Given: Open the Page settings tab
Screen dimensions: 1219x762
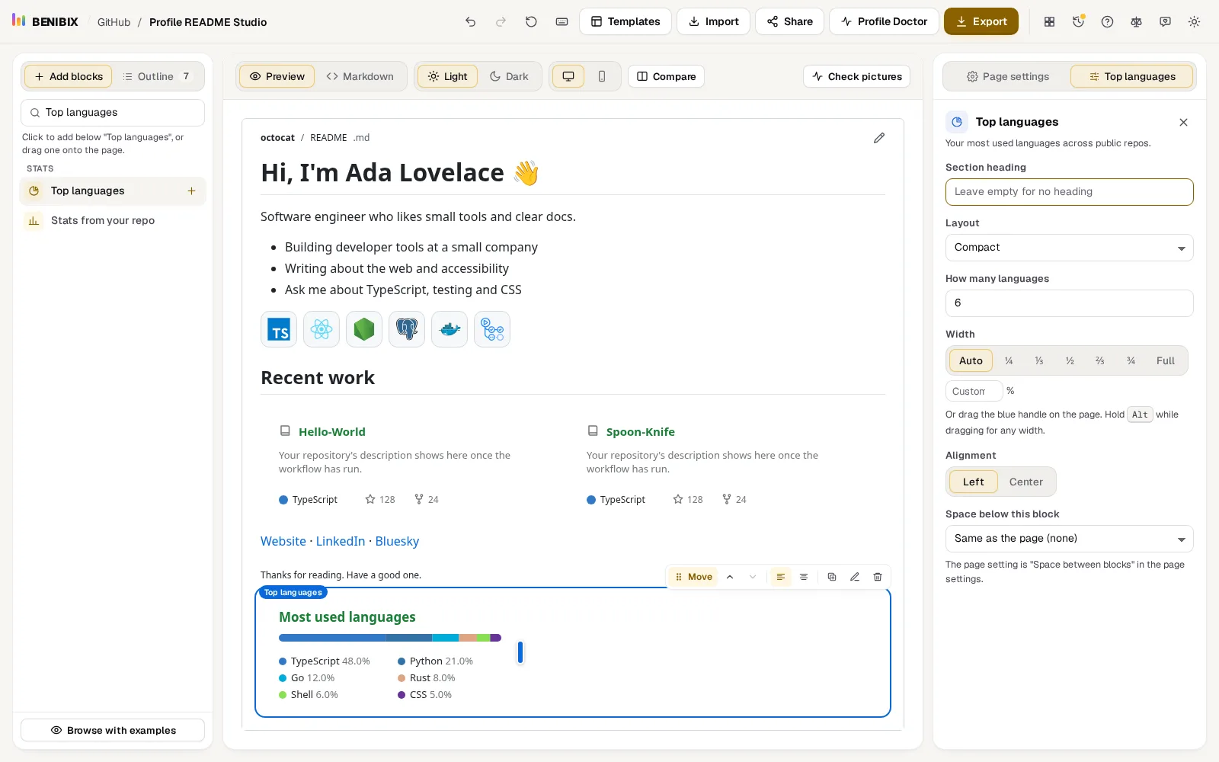Looking at the screenshot, I should 1007,76.
